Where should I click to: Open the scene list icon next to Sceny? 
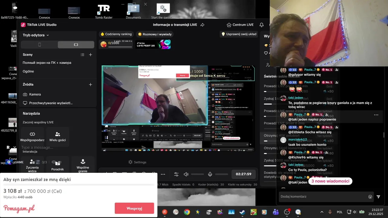(x=82, y=55)
